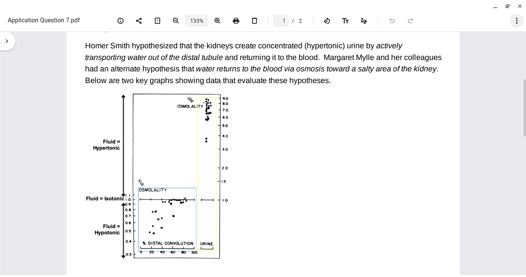Click the page number input field
Viewport: 526px width, 277px height.
coord(281,20)
